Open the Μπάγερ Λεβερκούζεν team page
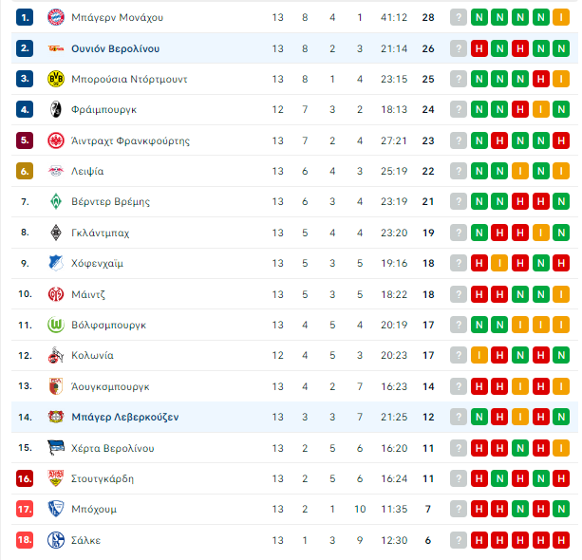 coord(125,417)
